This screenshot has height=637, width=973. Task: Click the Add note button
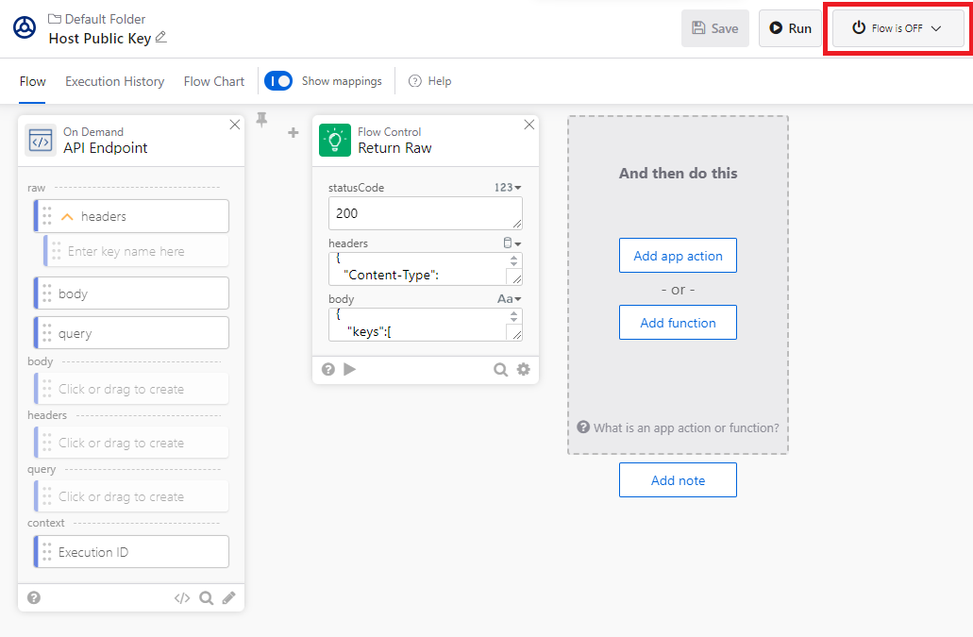coord(678,480)
